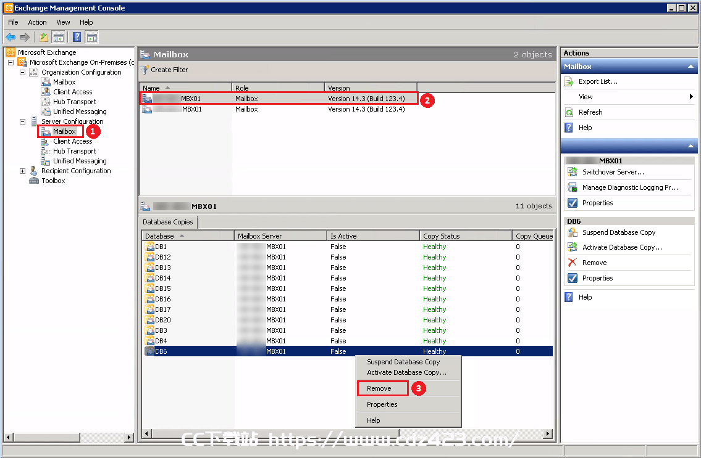This screenshot has width=701, height=458.
Task: Toggle the Show/Hide Console Tree toolbar icon
Action: 58,37
